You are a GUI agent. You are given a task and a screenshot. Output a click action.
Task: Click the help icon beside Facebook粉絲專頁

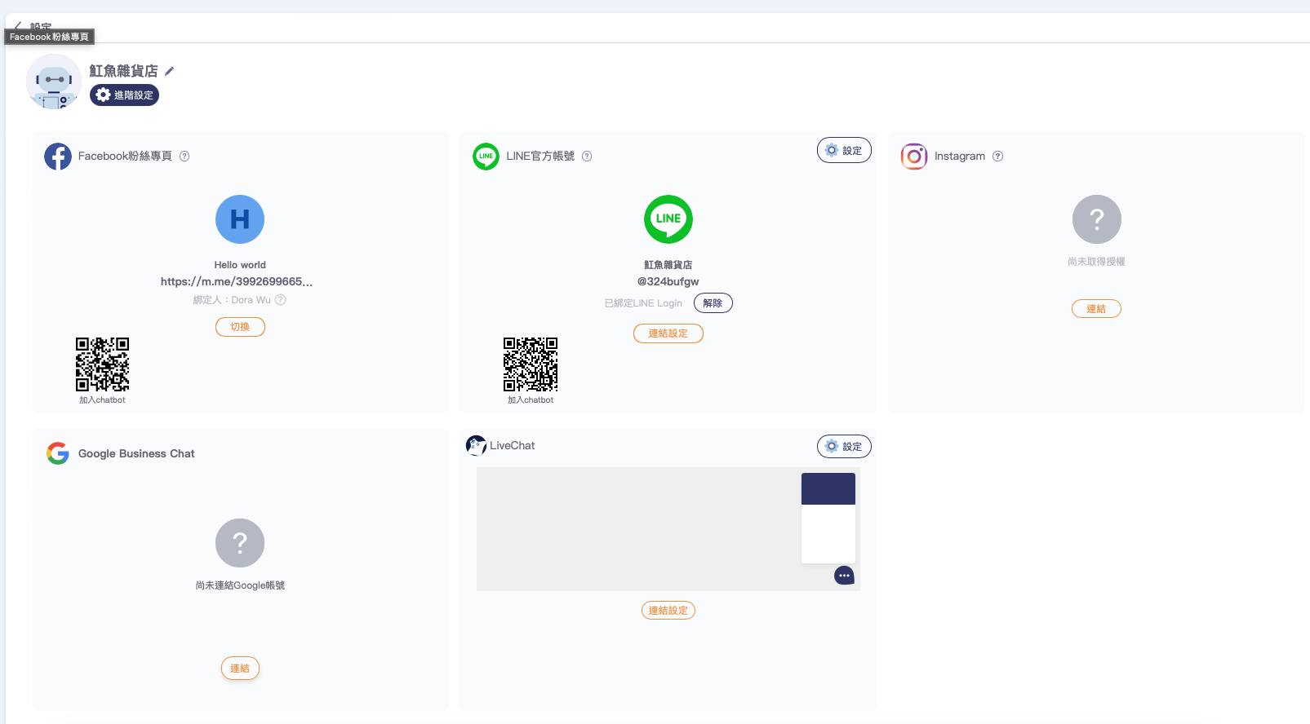click(x=184, y=157)
